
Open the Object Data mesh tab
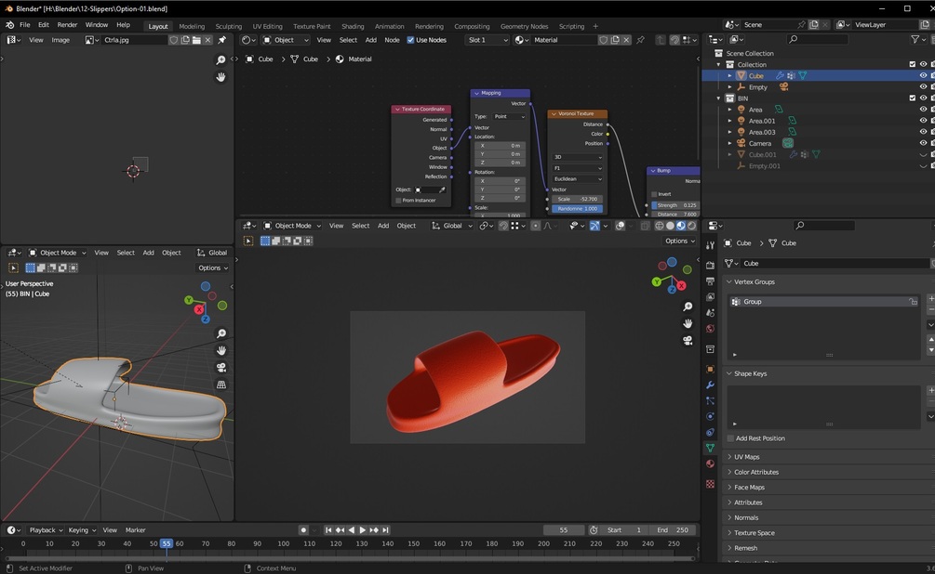tap(710, 448)
